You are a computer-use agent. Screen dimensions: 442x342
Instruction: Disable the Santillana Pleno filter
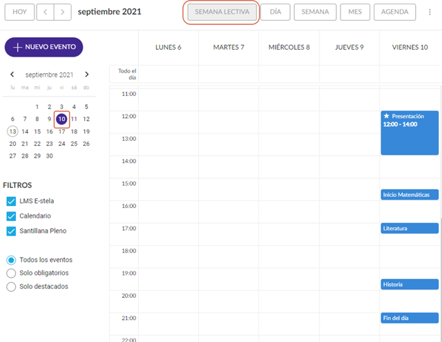tap(11, 231)
